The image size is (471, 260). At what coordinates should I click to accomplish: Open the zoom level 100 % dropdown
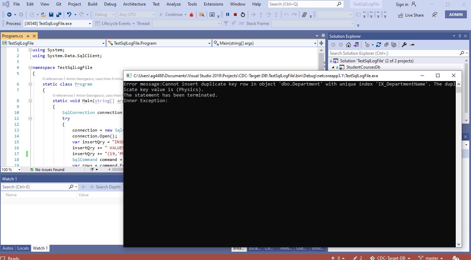pos(19,170)
